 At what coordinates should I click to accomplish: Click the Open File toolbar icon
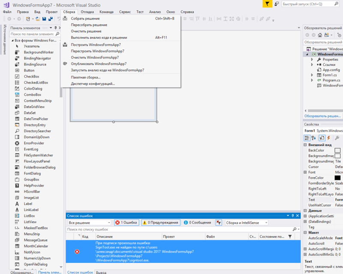38,19
